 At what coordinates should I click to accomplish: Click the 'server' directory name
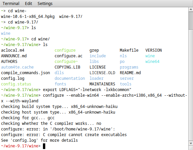[127, 78]
